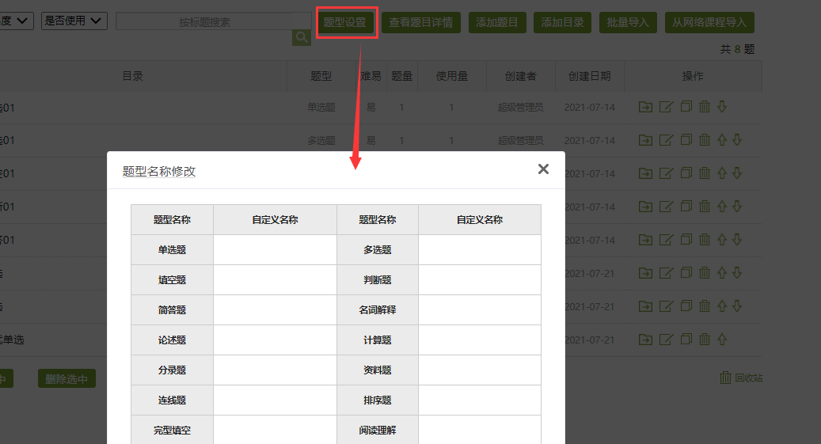Click custom name field for 完型填空

click(275, 431)
